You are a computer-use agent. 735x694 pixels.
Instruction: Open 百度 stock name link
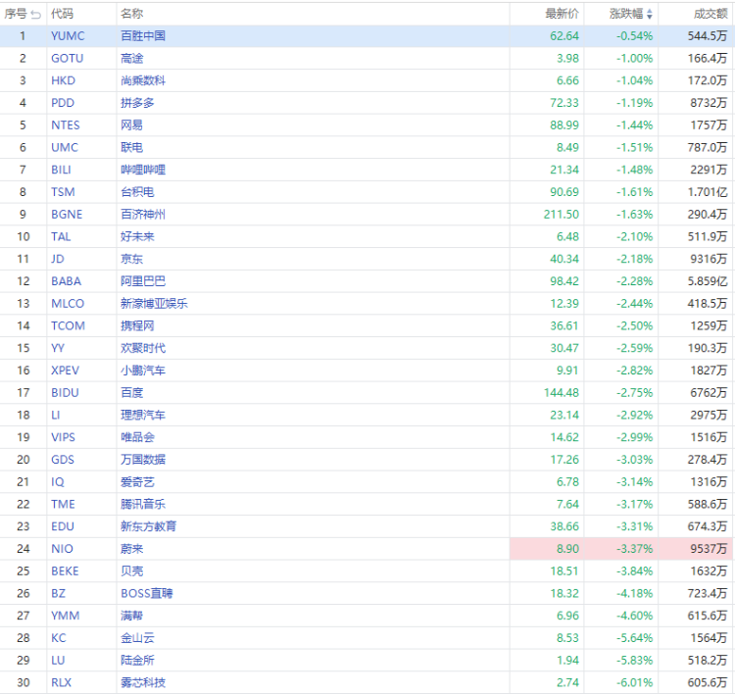click(131, 392)
